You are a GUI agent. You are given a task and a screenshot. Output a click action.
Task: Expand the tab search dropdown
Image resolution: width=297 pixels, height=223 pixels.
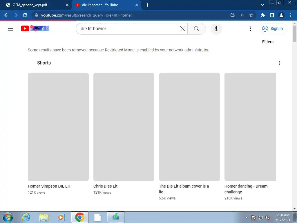coord(262,5)
